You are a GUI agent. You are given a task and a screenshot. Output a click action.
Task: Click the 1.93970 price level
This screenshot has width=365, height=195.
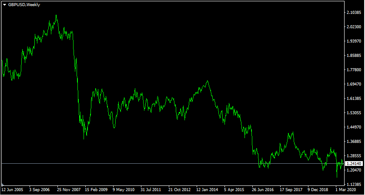[x=354, y=41]
